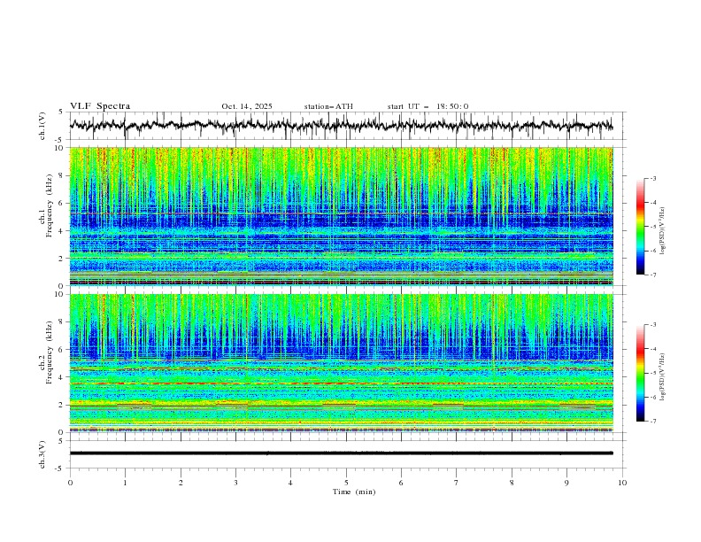
Task: Click the ch.3 flat waveform trace
Action: tap(342, 453)
